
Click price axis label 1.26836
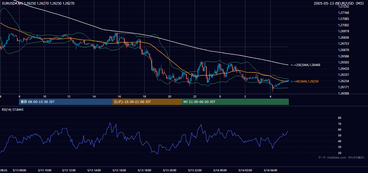tap(344, 37)
